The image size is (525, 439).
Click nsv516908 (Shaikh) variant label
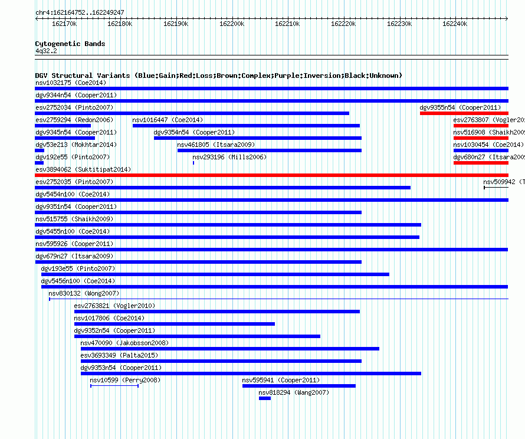click(489, 132)
